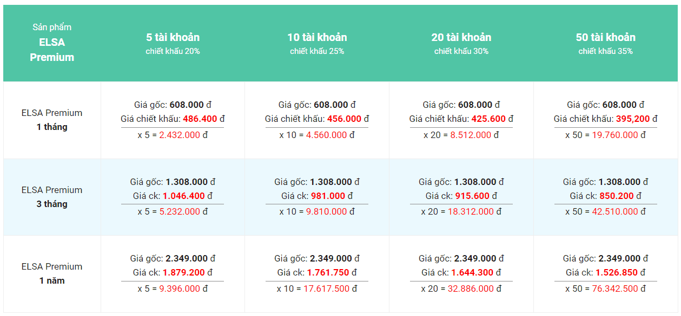The width and height of the screenshot is (681, 316).
Task: Click the total 2.432.000 đ
Action: tap(183, 135)
